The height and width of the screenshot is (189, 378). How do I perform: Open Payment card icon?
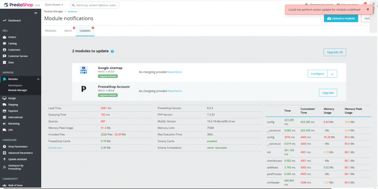(4, 111)
